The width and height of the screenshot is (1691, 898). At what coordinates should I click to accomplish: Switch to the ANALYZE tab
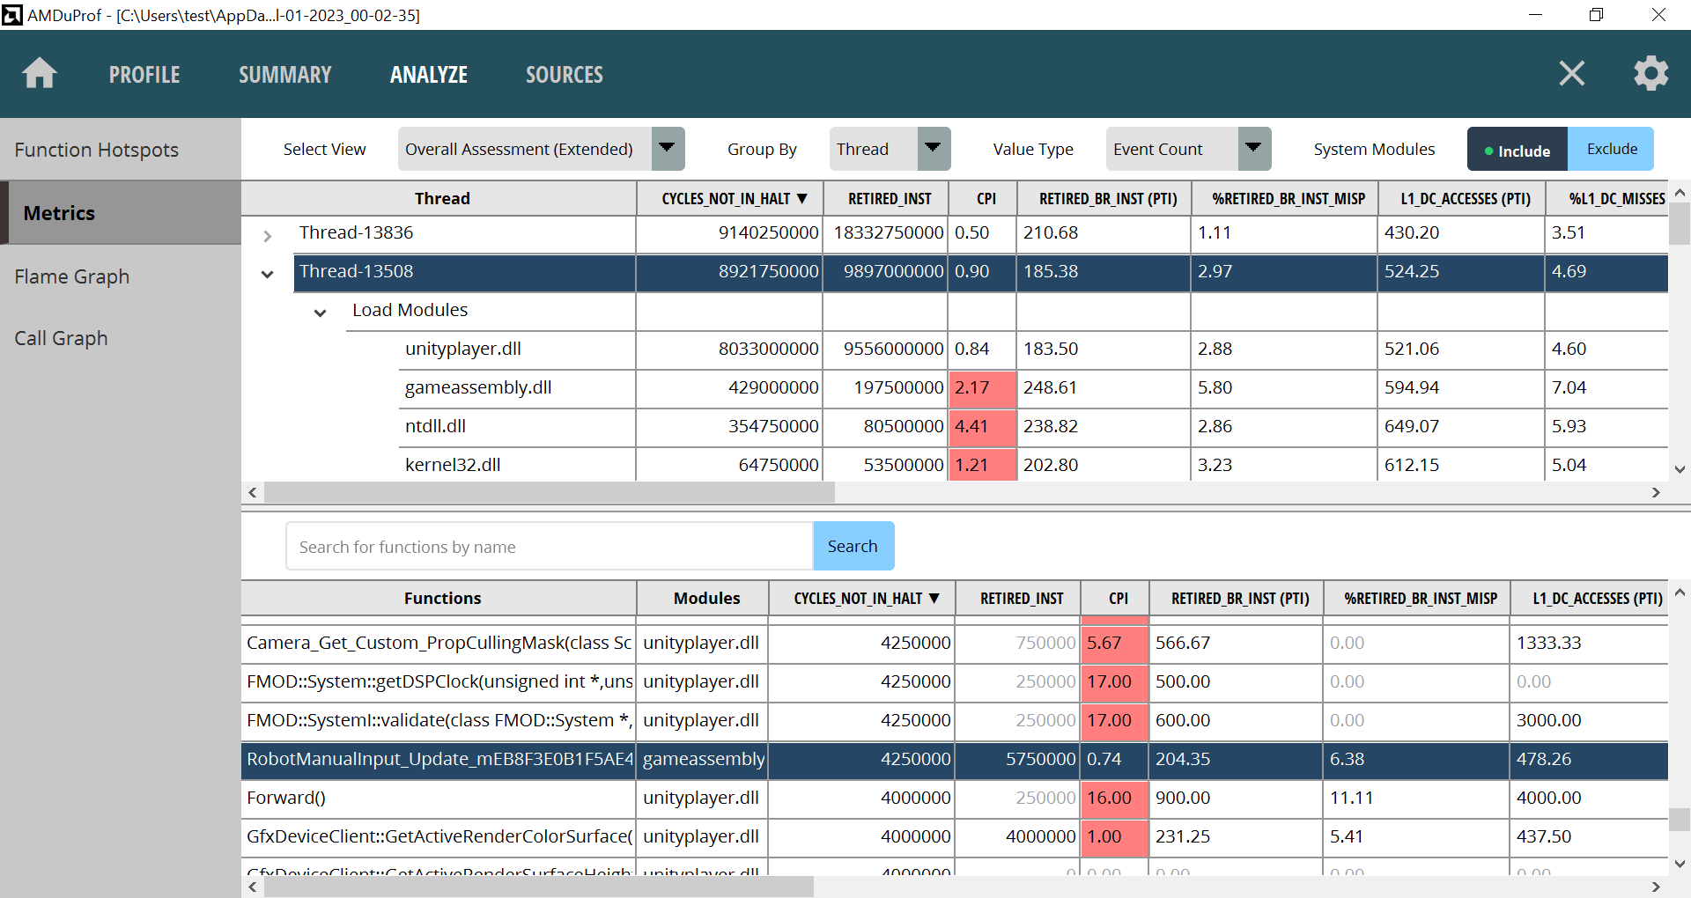point(429,75)
